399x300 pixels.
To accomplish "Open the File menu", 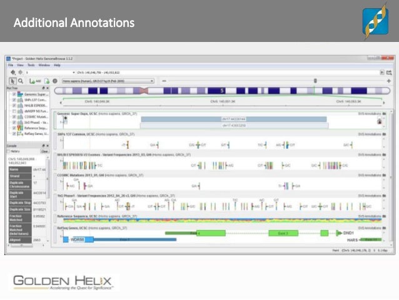I will pyautogui.click(x=11, y=65).
